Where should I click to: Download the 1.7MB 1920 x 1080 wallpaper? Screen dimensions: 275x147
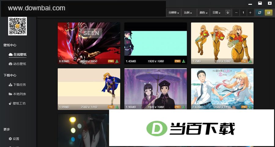(x=250, y=61)
